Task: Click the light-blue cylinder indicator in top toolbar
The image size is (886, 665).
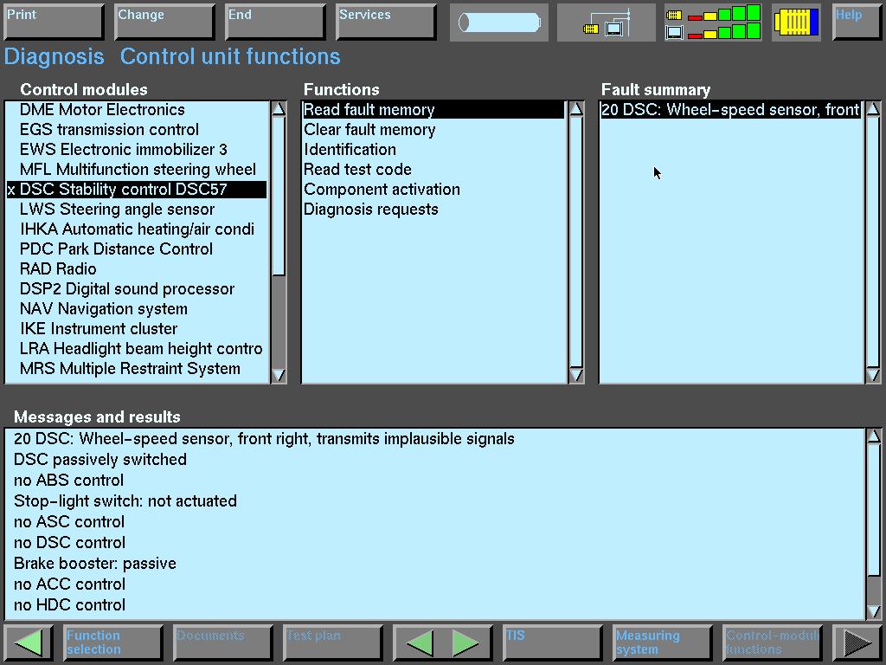Action: [x=499, y=23]
